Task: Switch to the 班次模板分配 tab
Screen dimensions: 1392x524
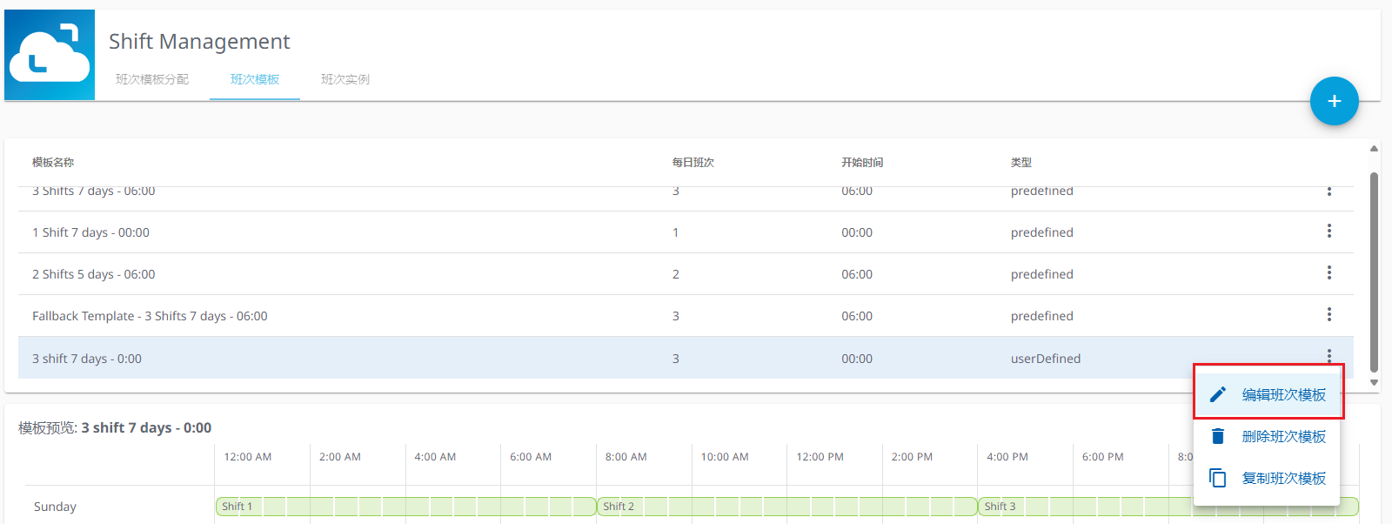Action: tap(152, 79)
